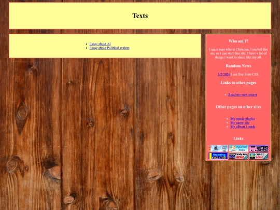Viewport: 280px width, 210px height.
Task: Open Essay about Political system link
Action: coord(109,48)
